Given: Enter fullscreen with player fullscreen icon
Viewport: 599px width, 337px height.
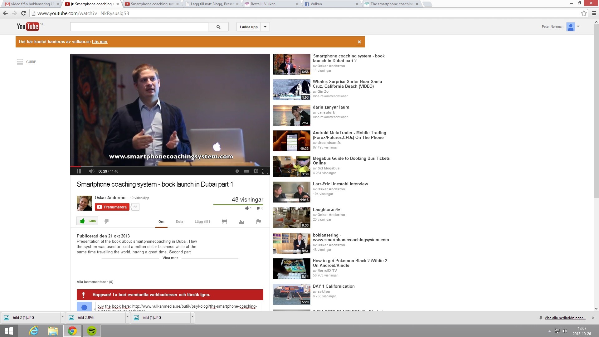Looking at the screenshot, I should pyautogui.click(x=265, y=171).
